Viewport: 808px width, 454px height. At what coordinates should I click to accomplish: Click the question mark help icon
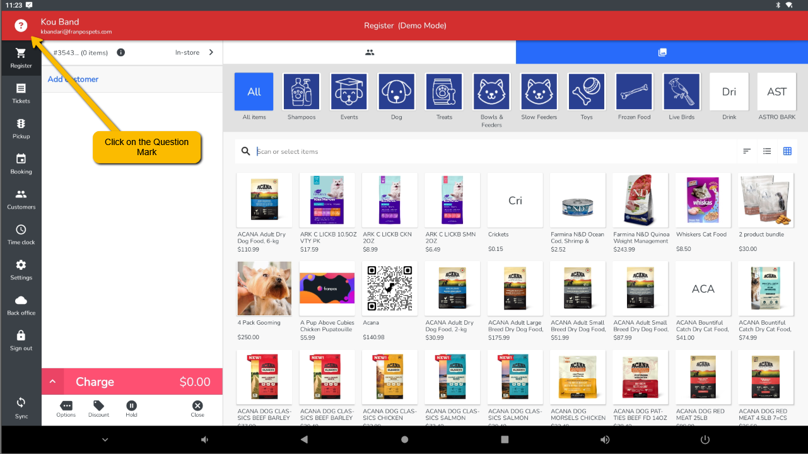21,26
